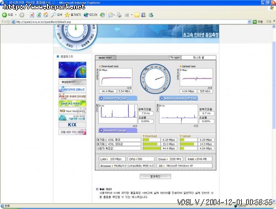276x209 pixels.
Task: Click the red Stop icon in toolbar
Action: (32, 15)
